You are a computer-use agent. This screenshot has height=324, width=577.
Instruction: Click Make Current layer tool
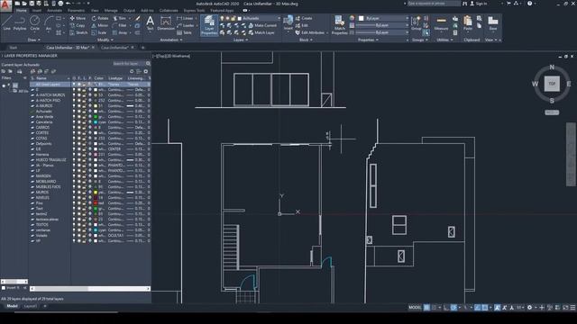262,25
